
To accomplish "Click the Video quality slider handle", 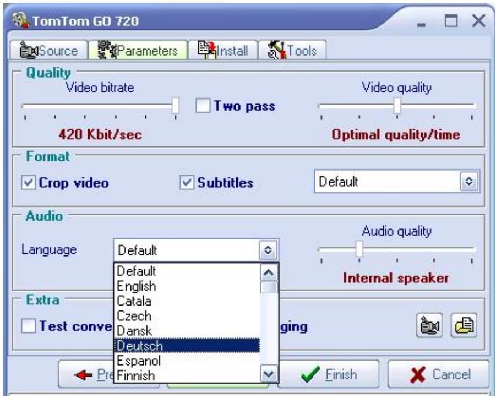I will (397, 106).
